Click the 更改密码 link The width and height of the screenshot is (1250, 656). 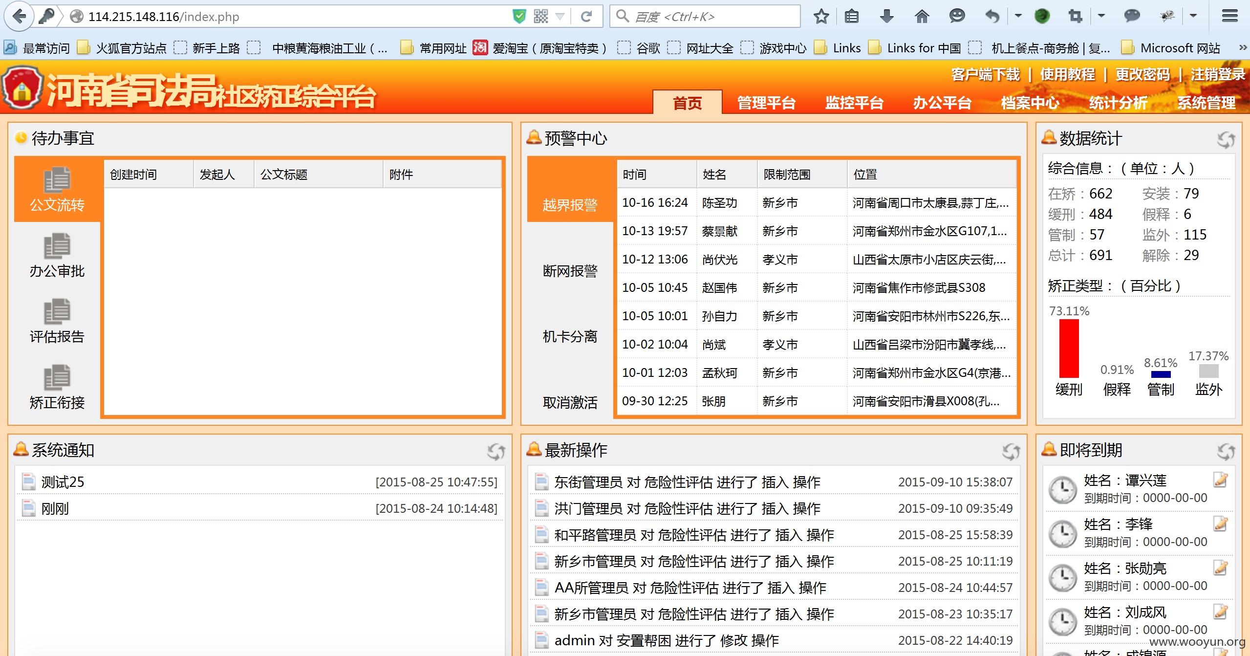tap(1142, 74)
